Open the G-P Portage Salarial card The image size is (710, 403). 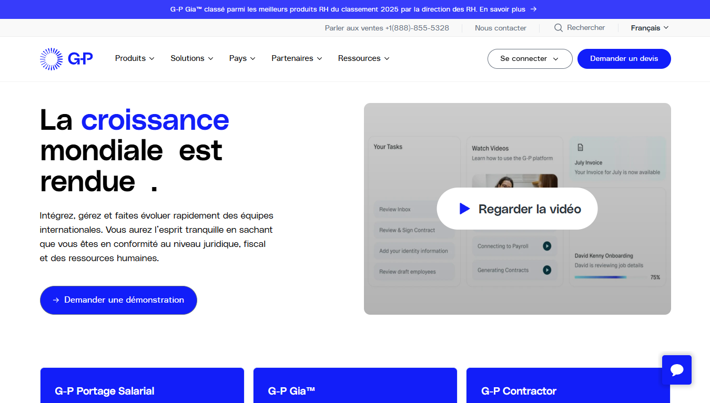[142, 386]
